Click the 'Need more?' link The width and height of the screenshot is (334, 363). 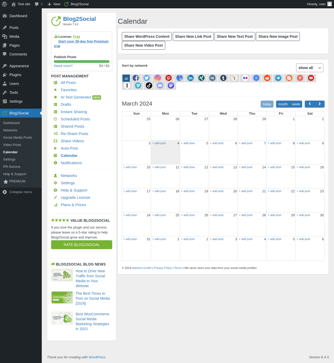tap(63, 66)
